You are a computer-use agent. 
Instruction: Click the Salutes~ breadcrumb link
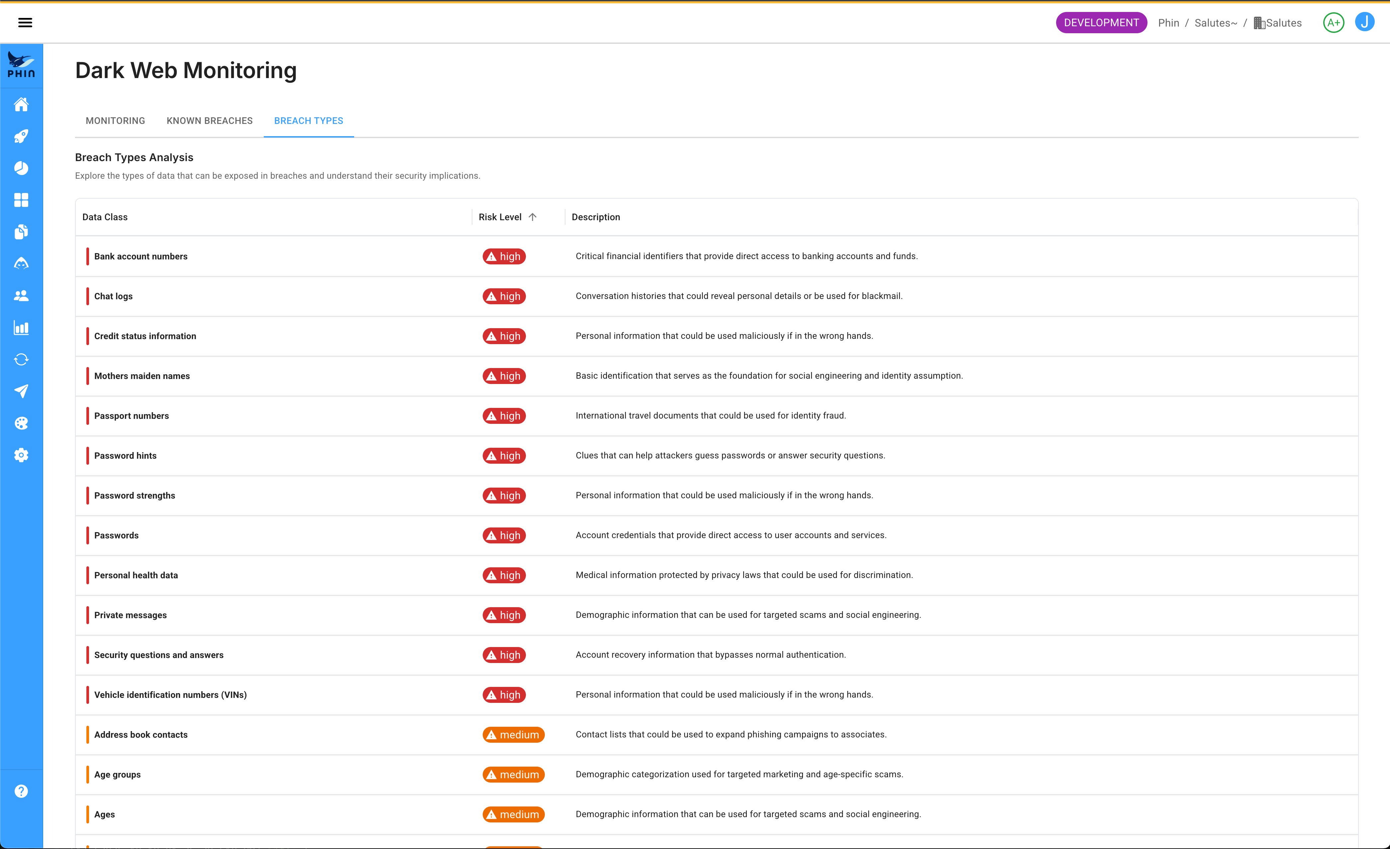pyautogui.click(x=1216, y=23)
